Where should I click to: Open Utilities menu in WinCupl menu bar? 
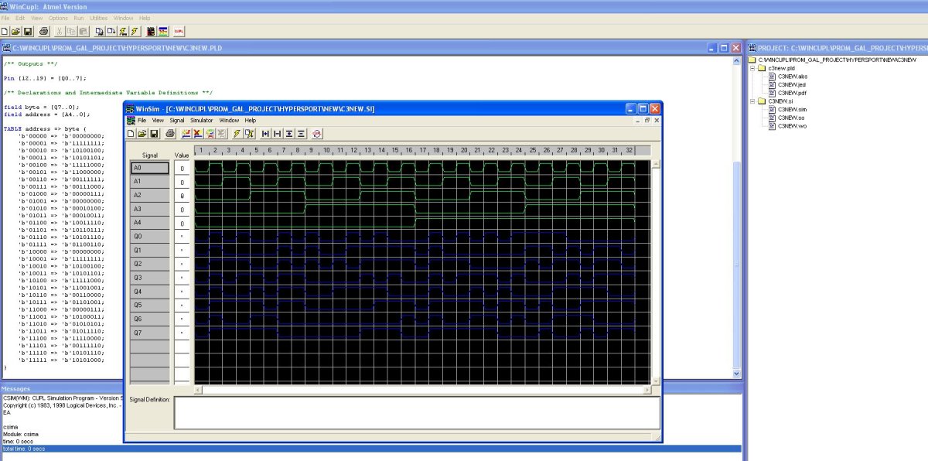tap(98, 18)
